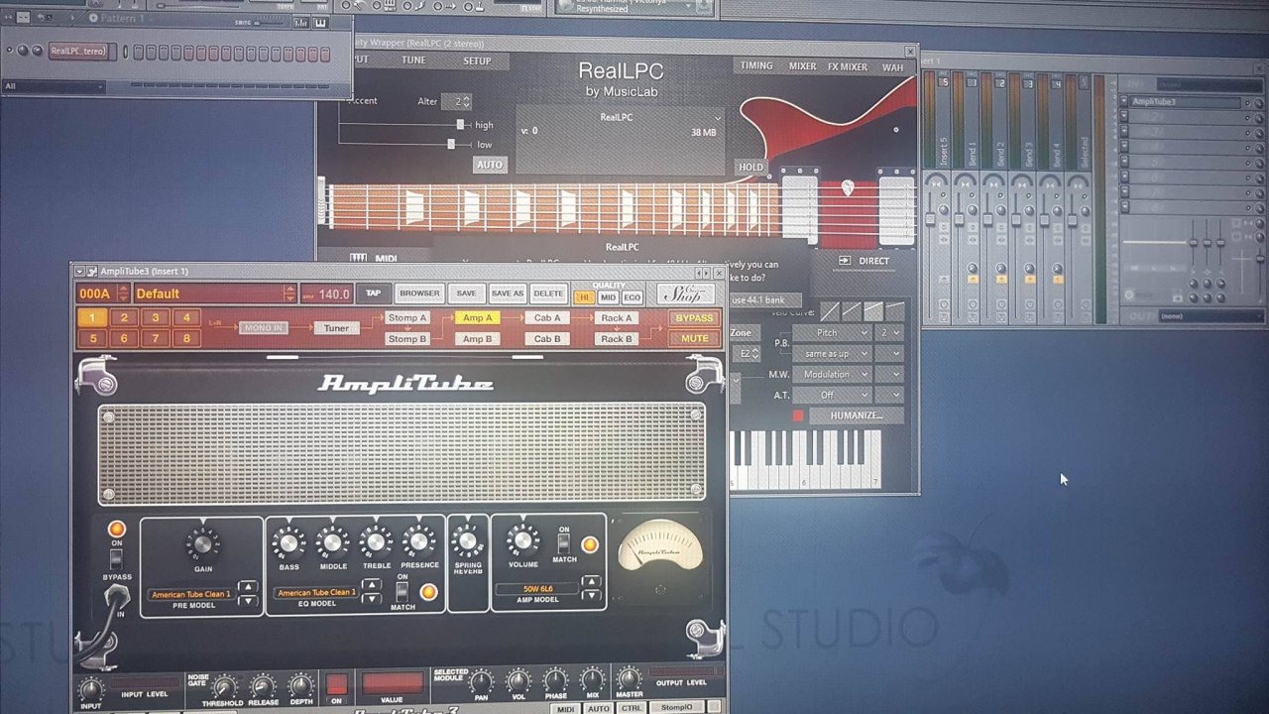1269x714 pixels.
Task: Click the Input level knob
Action: 90,690
